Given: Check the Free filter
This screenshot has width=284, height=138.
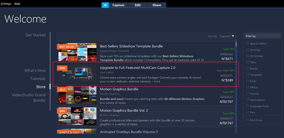Looking at the screenshot, I should click(x=247, y=112).
